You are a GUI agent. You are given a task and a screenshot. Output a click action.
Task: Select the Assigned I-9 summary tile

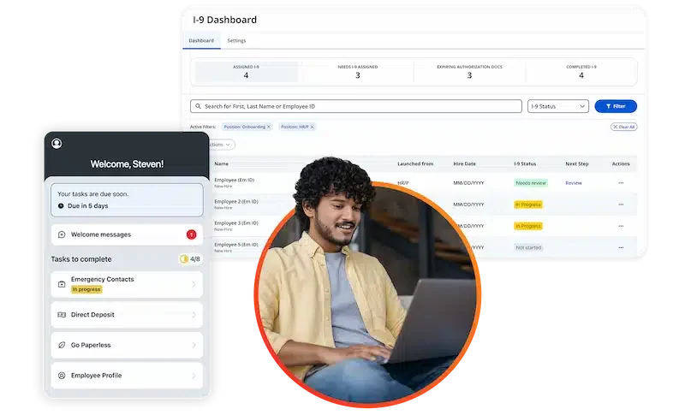(x=246, y=72)
